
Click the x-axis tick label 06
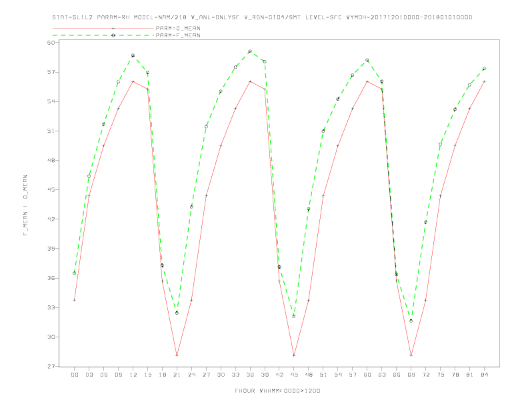coord(104,375)
